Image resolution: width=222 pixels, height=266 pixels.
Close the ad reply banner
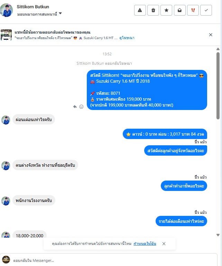coord(211,35)
